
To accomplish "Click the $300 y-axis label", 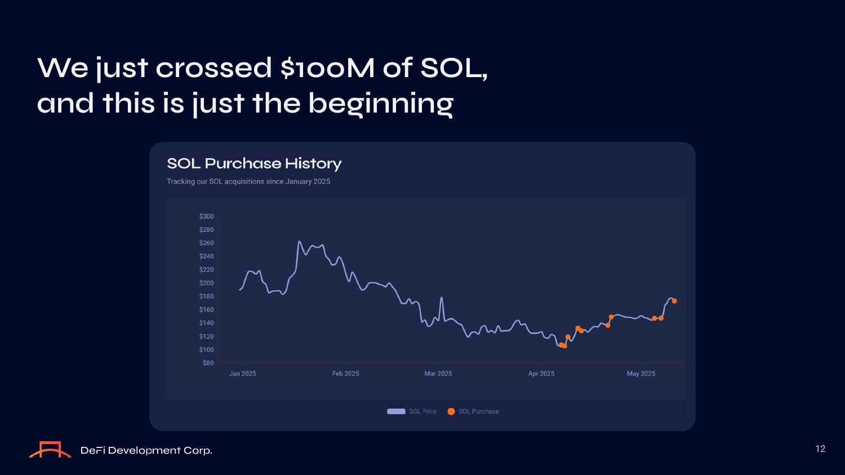I will 206,217.
